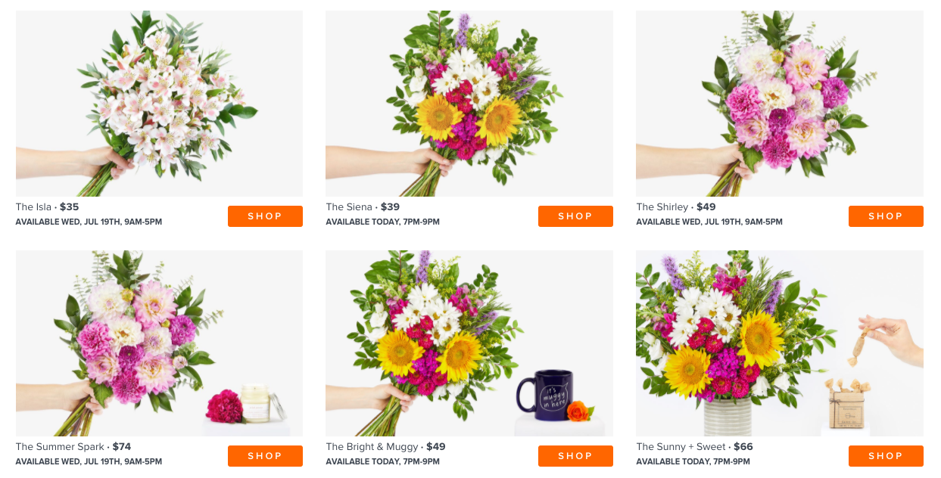Click The Siena $39 title

coord(363,207)
